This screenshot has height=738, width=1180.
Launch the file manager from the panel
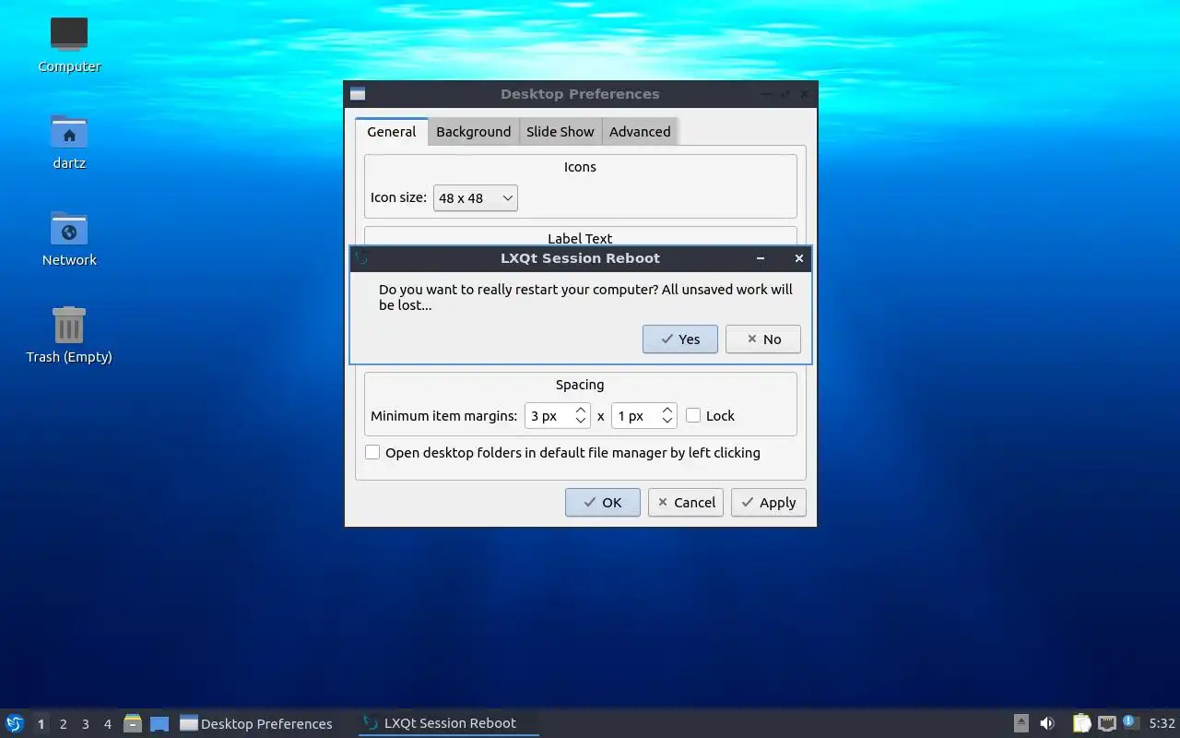(133, 723)
